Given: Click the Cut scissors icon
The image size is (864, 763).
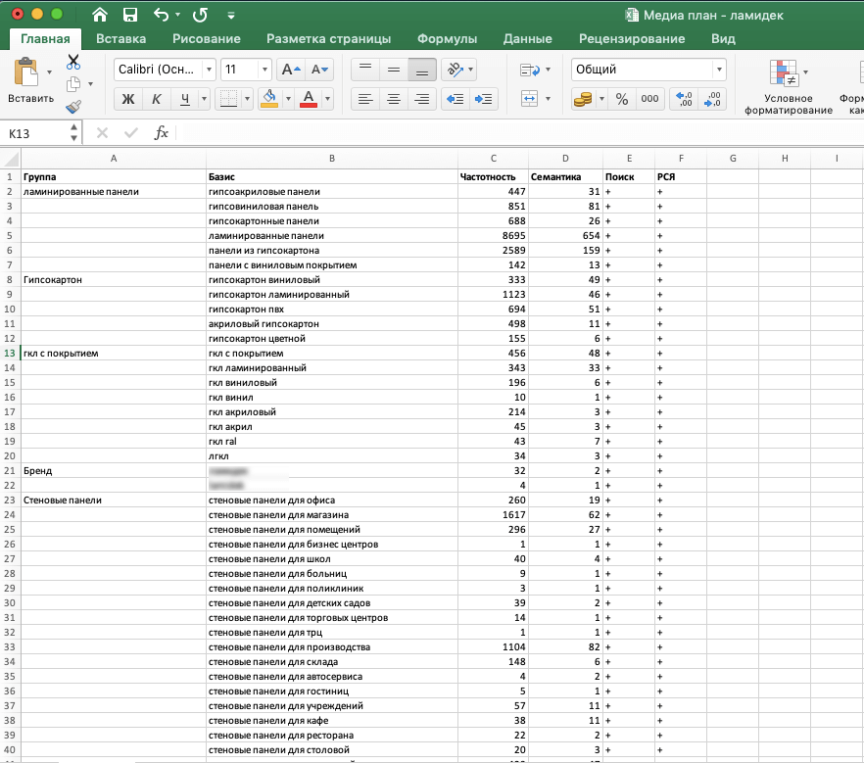Looking at the screenshot, I should (73, 62).
